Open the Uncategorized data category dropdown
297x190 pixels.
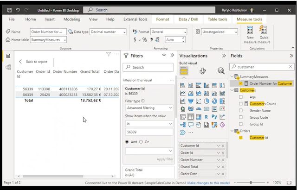coord(220,32)
